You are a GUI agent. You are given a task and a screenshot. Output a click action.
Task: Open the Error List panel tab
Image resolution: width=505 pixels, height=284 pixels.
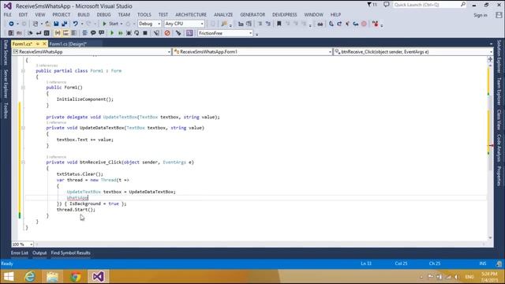point(19,253)
